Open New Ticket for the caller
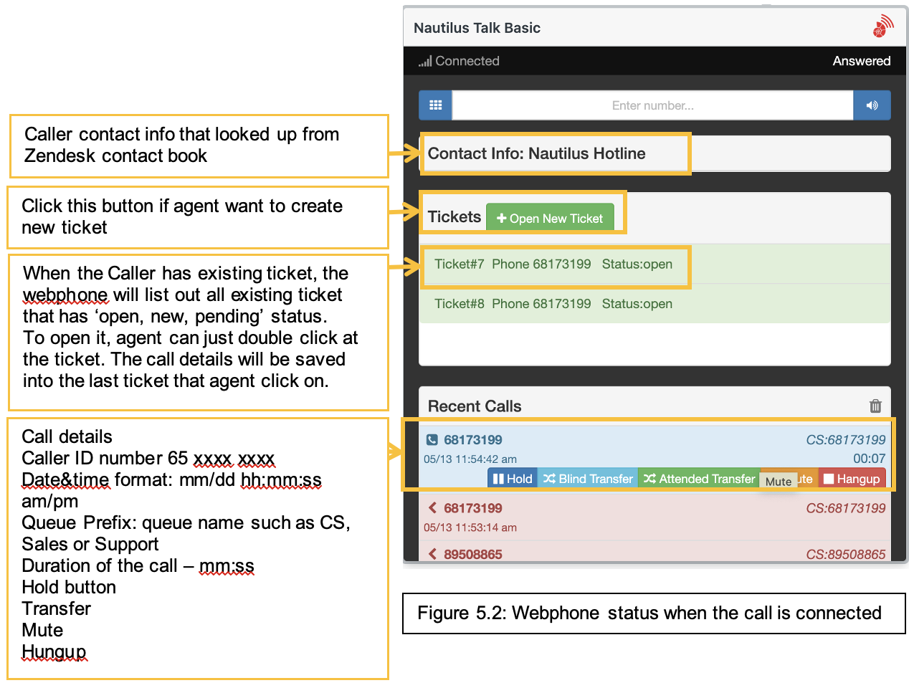The height and width of the screenshot is (688, 909). coord(550,218)
